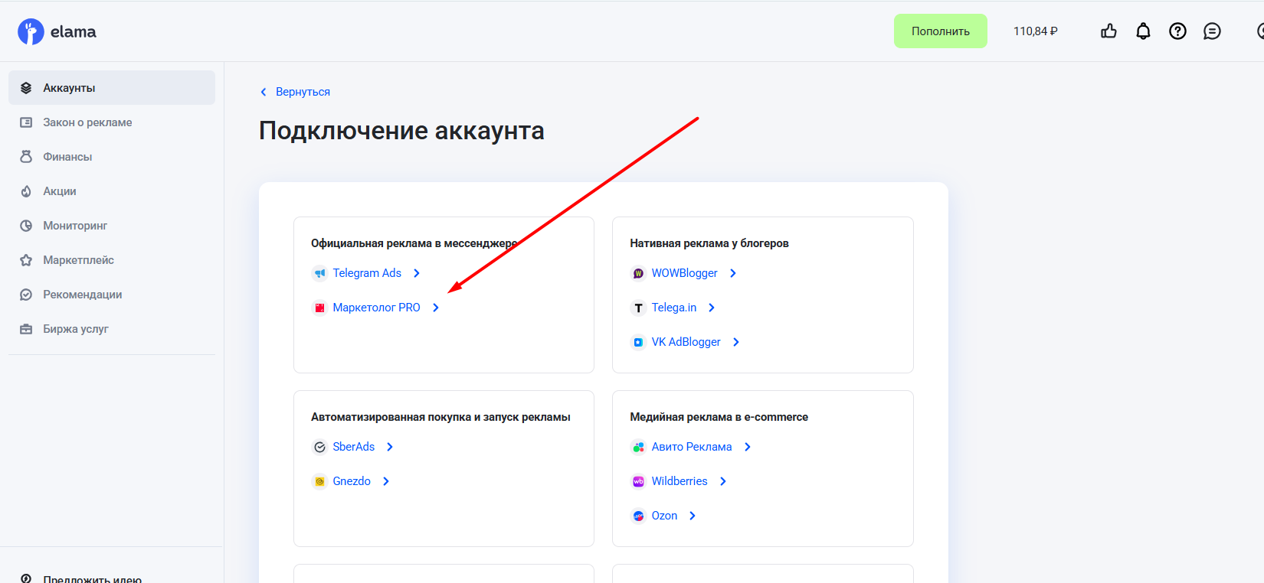Open the Telega.in link

coord(674,308)
